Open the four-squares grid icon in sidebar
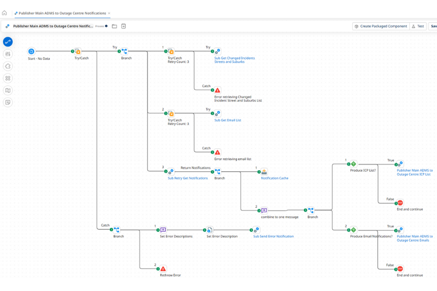The height and width of the screenshot is (291, 437). point(8,78)
